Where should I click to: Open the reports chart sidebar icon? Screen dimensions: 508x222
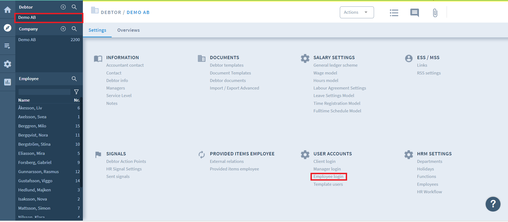(x=8, y=82)
